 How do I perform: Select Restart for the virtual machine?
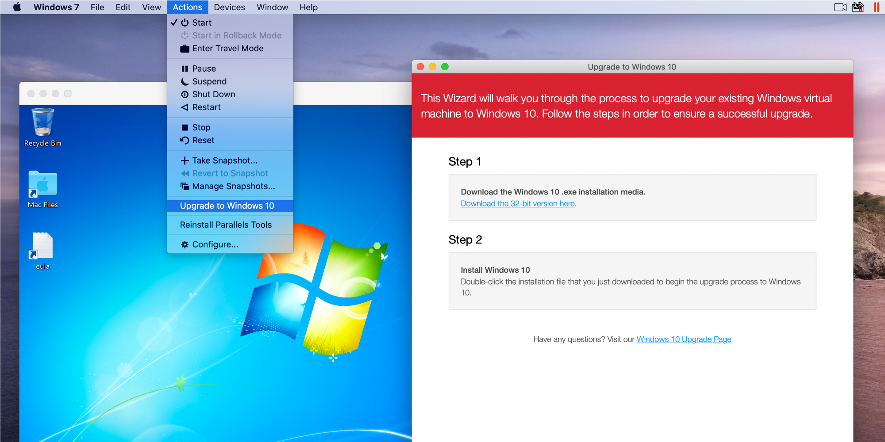point(206,107)
